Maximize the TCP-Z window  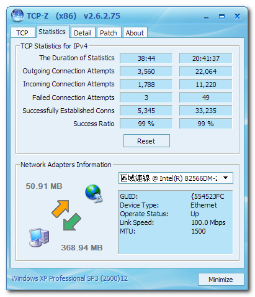click(221, 17)
